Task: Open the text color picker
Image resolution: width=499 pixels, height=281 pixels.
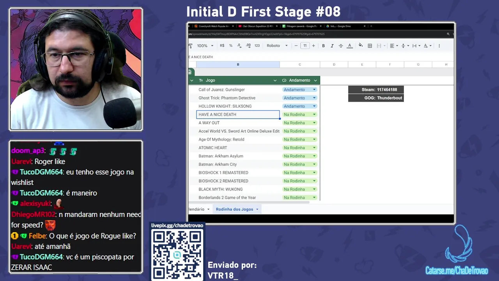Action: click(x=350, y=46)
